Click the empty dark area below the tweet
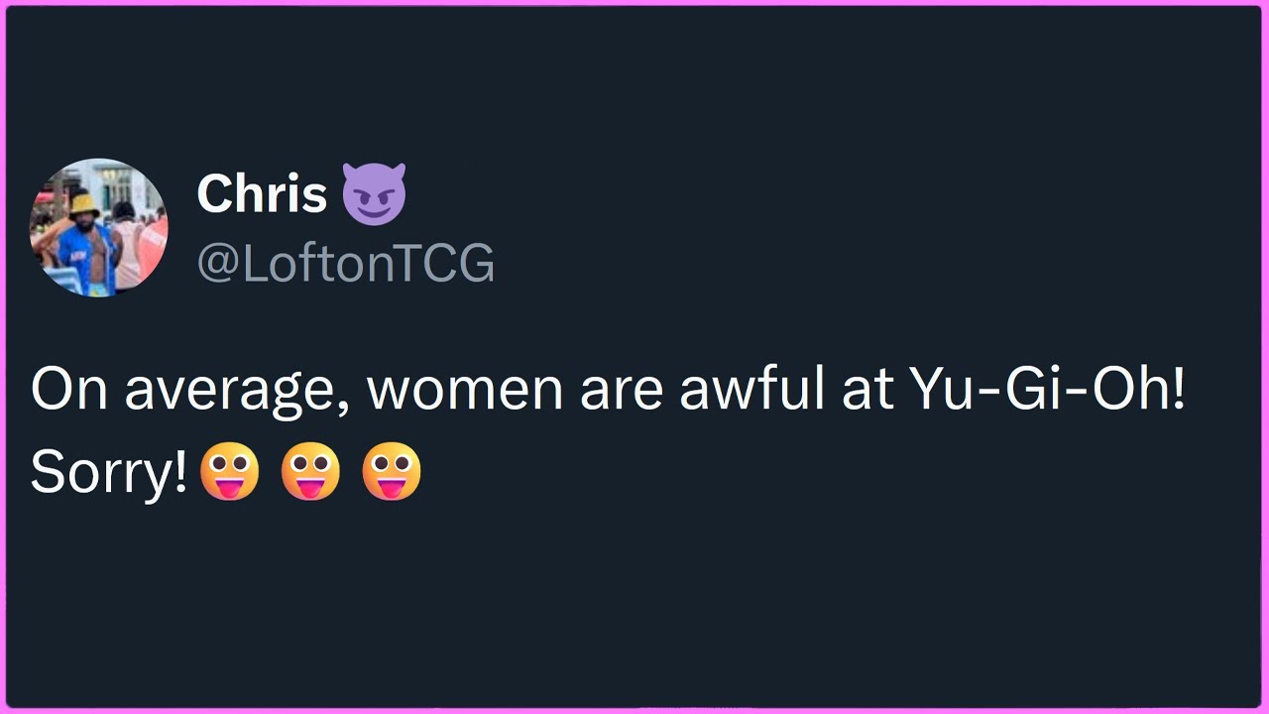Screen dimensions: 1269x714 point(634,605)
